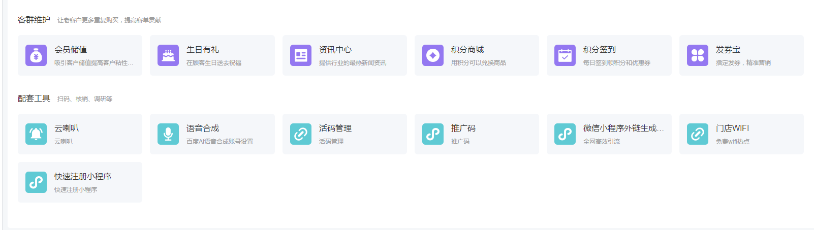
Task: Open the 生日有礼 title
Action: 203,50
